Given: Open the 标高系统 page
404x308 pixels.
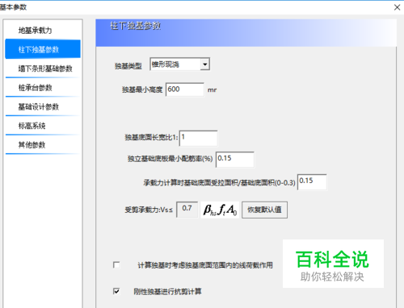Looking at the screenshot, I should click(32, 126).
